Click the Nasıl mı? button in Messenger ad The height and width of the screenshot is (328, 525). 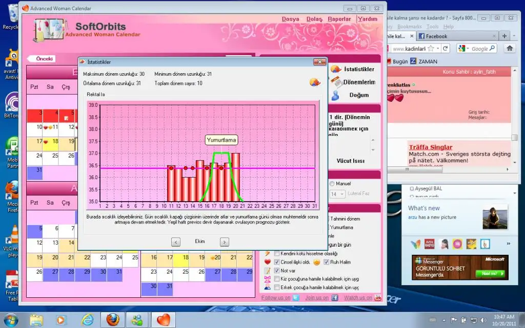pos(491,274)
